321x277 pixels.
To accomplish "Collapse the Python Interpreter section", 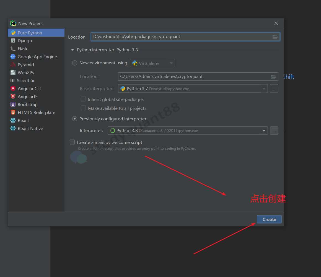I will (x=73, y=50).
